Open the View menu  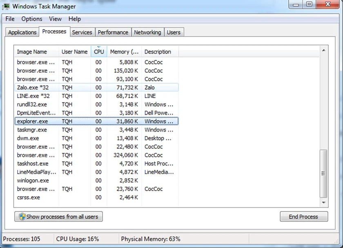[x=55, y=19]
